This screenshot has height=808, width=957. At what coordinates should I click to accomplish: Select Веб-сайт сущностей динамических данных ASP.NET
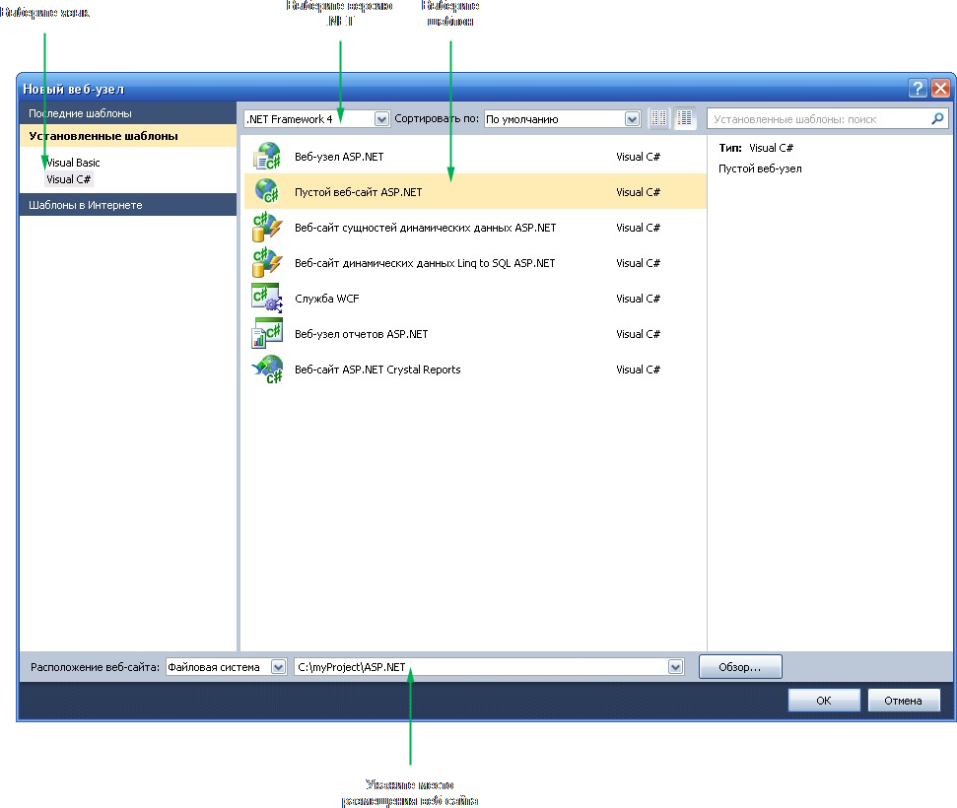(426, 228)
